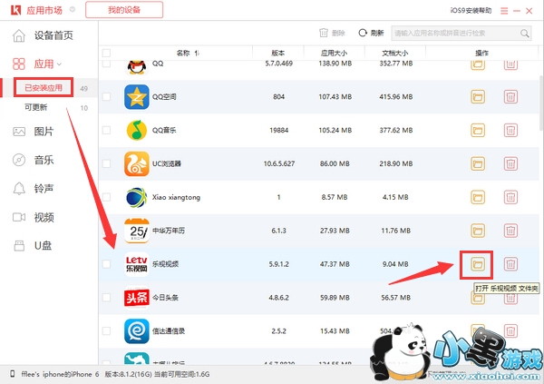Select 可更新 in sidebar
544x384 pixels.
coord(35,107)
